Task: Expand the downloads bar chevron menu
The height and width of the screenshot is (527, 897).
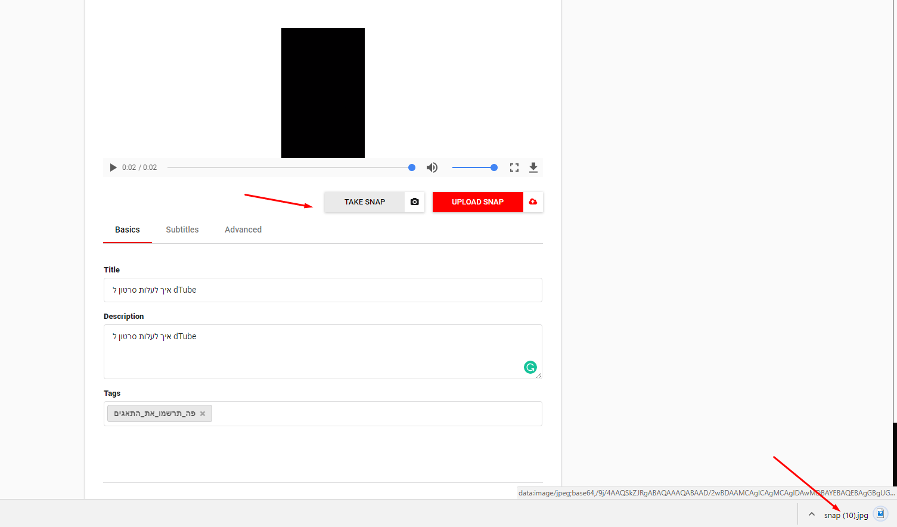Action: pos(812,514)
